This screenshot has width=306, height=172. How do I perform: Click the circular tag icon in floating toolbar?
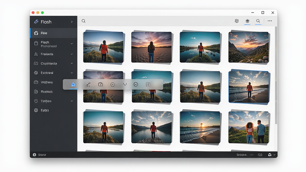113,85
